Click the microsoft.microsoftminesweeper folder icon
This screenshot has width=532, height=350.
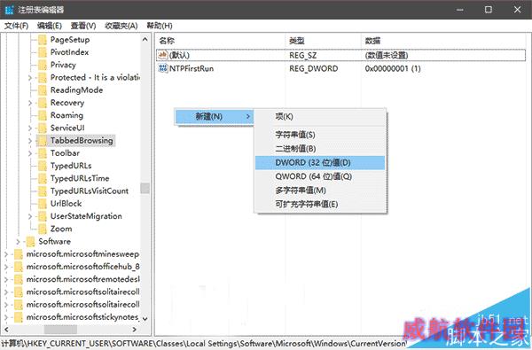[x=18, y=254]
